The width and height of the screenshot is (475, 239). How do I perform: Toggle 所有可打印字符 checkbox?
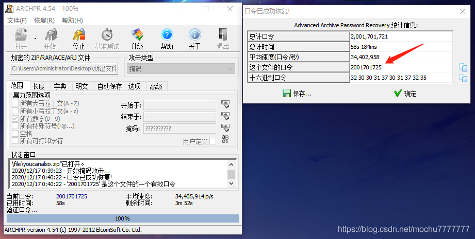[x=15, y=141]
